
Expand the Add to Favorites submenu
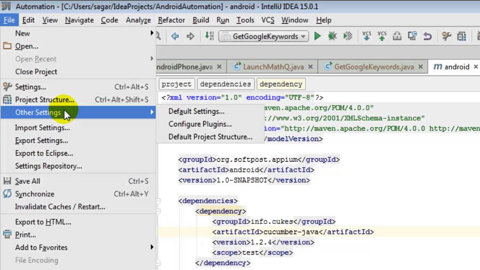click(78, 247)
